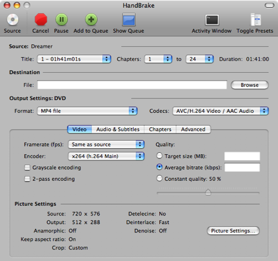Enable 2-pass encoding checkbox

27,179
